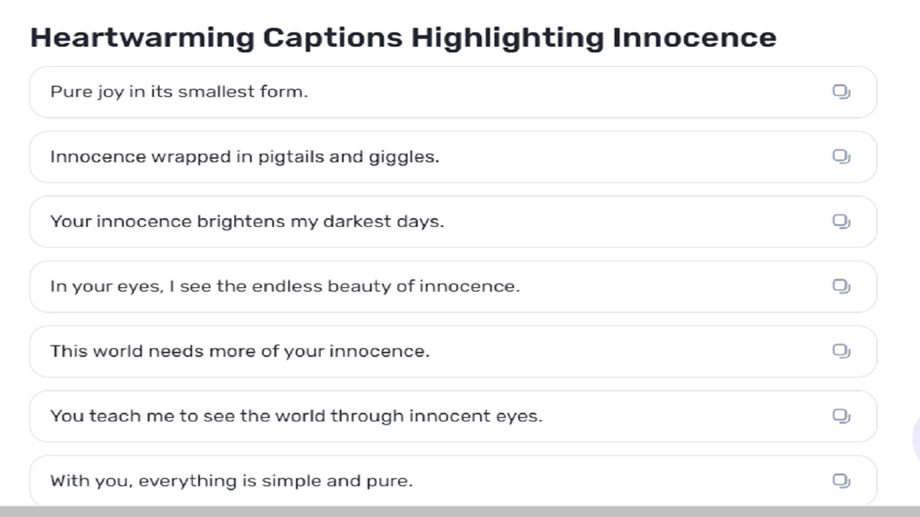Click 'Your innocence brightens my darkest days.' text
920x517 pixels.
point(247,221)
